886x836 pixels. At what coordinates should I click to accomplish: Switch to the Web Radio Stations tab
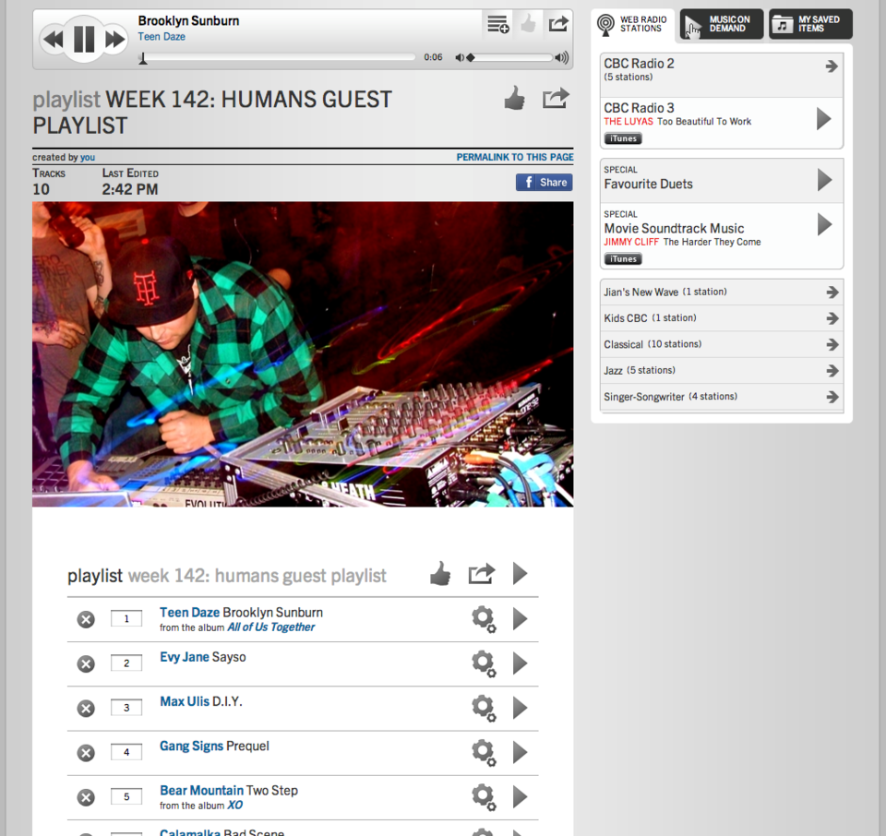click(x=633, y=24)
